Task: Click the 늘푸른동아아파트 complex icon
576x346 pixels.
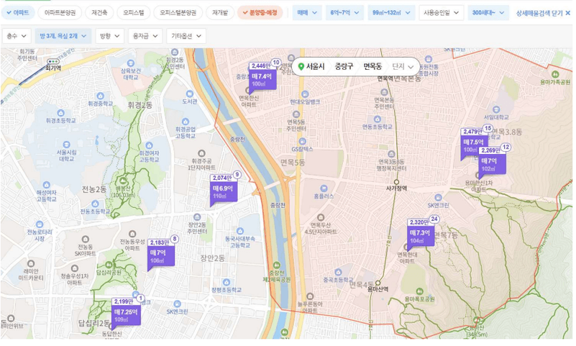Action: (310, 296)
